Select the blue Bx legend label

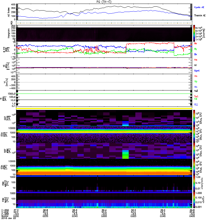(196, 54)
